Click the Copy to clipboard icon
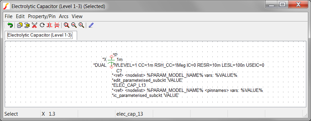 pos(27,25)
